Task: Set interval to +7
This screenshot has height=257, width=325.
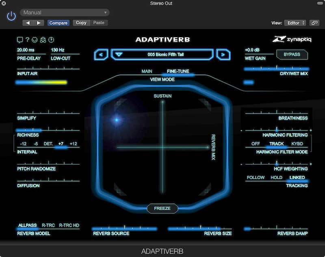Action: click(61, 144)
